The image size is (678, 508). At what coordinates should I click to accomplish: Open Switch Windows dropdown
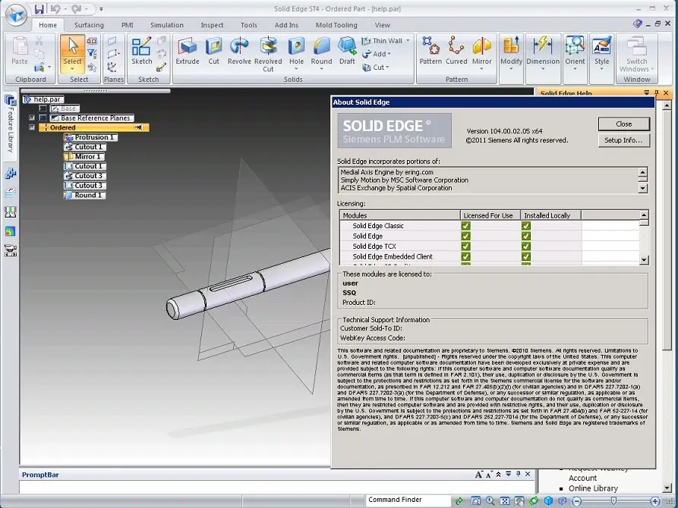636,55
